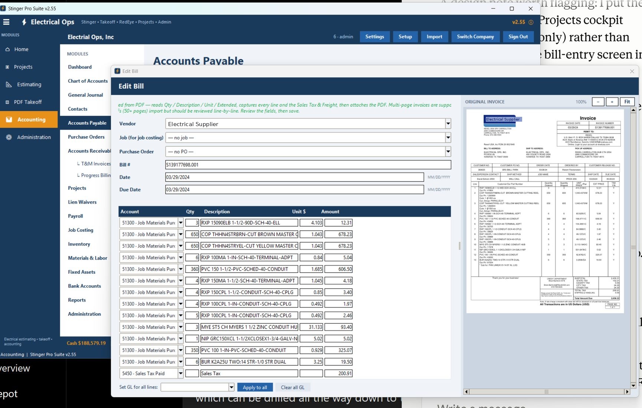Open the Job for job costing dropdown
Screen dimensions: 642x408
pyautogui.click(x=448, y=138)
